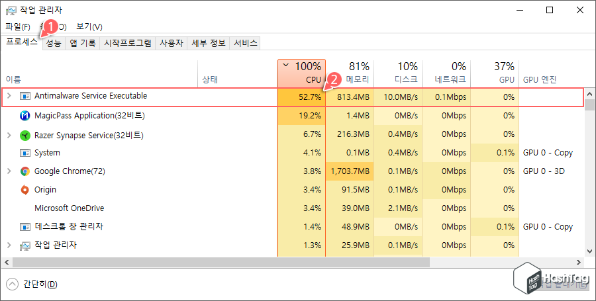Click the vertical scrollbar thumb

[589, 105]
